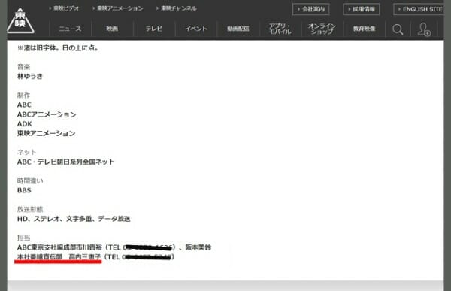Open the 映画 menu
451x291 pixels.
click(112, 29)
